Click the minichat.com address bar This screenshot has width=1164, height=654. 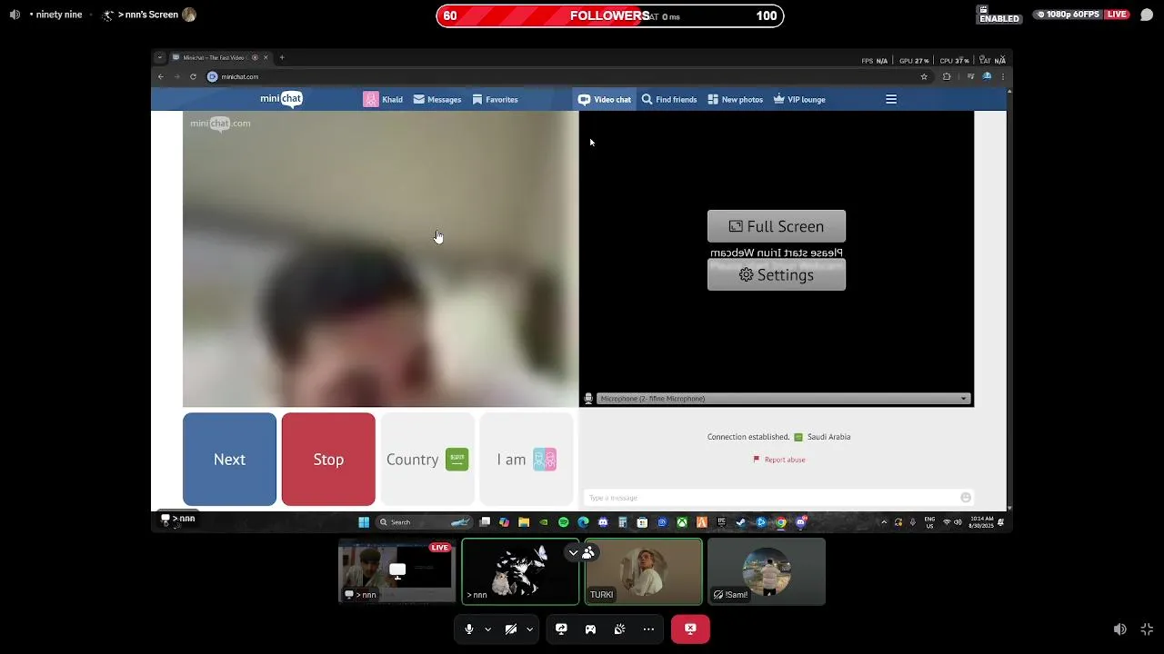pos(568,76)
